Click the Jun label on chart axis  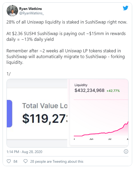click(91, 139)
